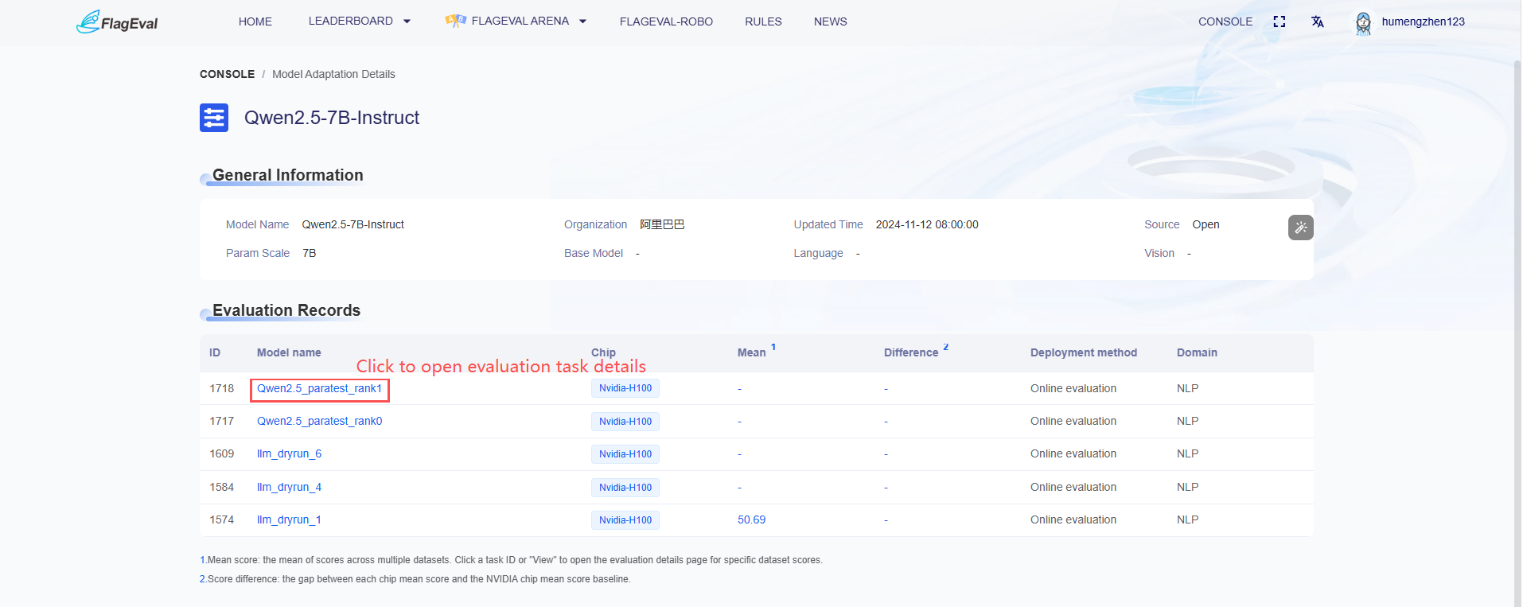Expand the LEADERBOARD dropdown arrow
The height and width of the screenshot is (607, 1523).
[407, 21]
